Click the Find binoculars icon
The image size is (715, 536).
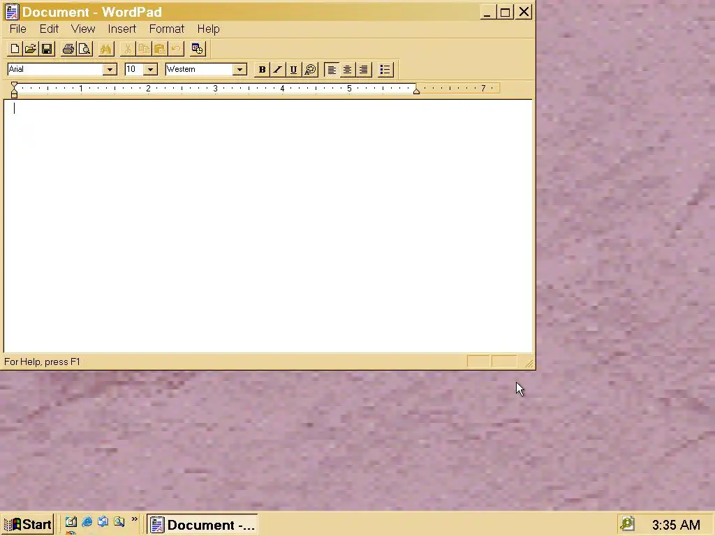106,49
